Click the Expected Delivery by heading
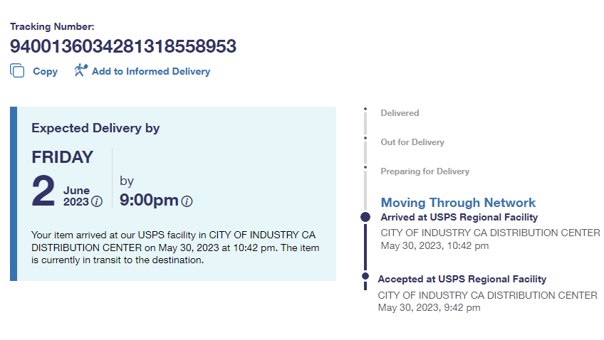 tap(95, 128)
